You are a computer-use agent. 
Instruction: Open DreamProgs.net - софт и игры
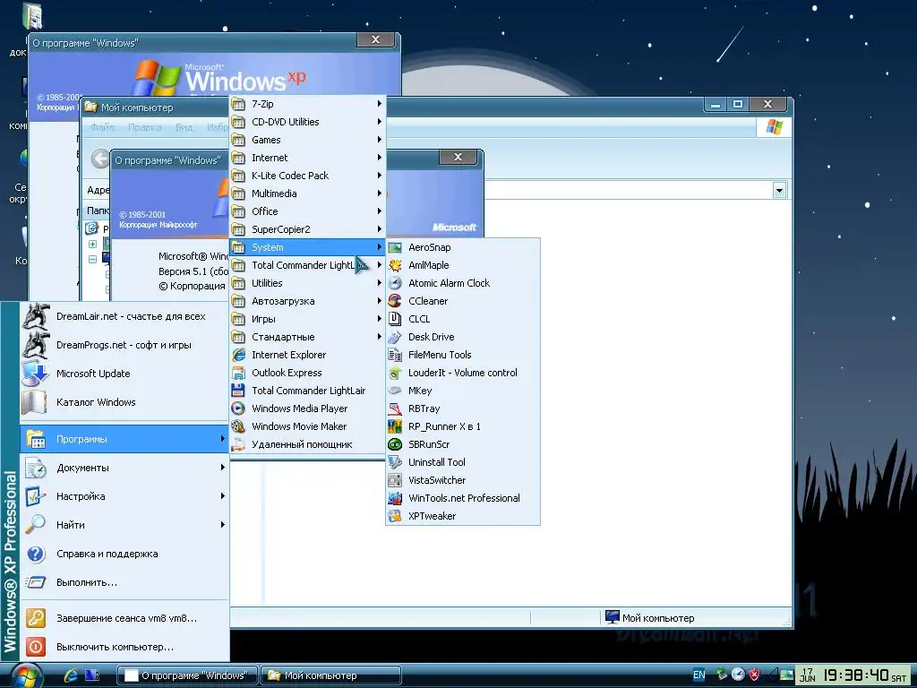124,345
